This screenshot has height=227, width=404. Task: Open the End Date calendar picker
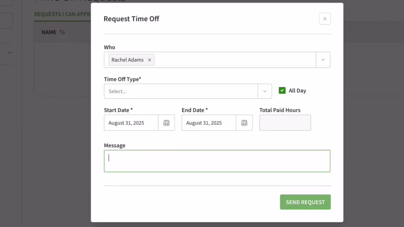click(244, 123)
